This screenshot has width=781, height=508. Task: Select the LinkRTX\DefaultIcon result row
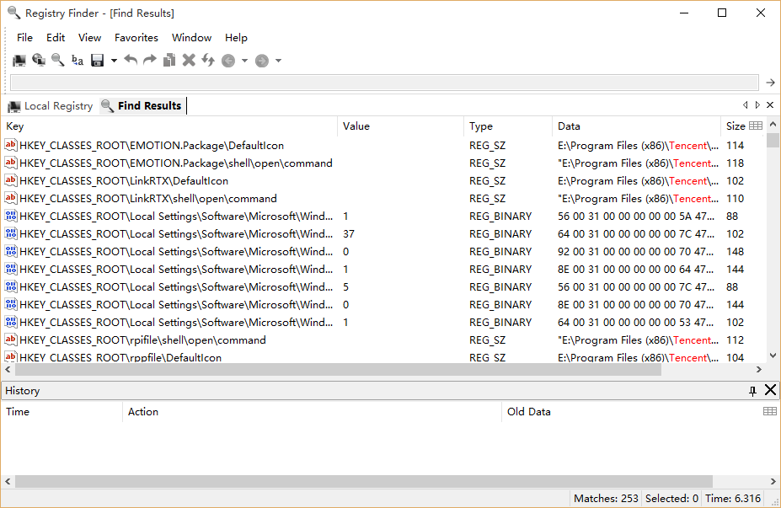124,181
